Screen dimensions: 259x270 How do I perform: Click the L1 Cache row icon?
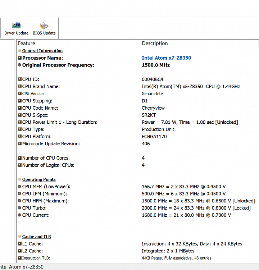(20, 243)
